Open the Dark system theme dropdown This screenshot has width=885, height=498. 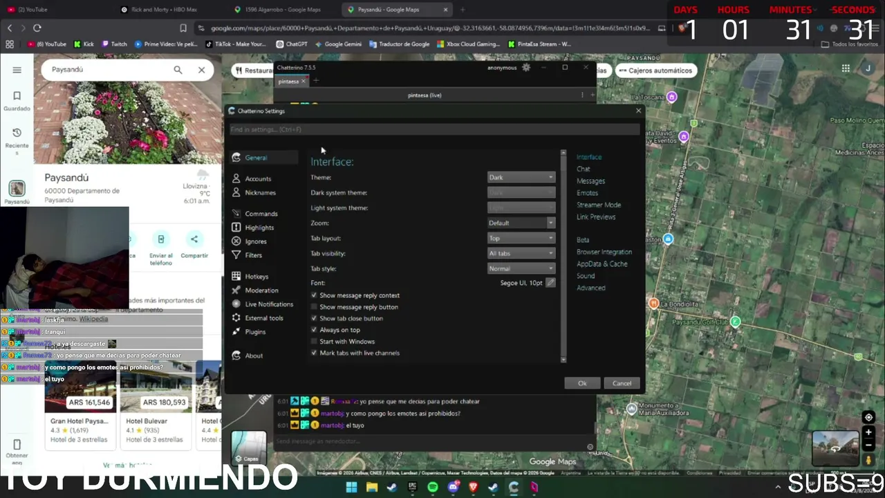[x=521, y=193]
